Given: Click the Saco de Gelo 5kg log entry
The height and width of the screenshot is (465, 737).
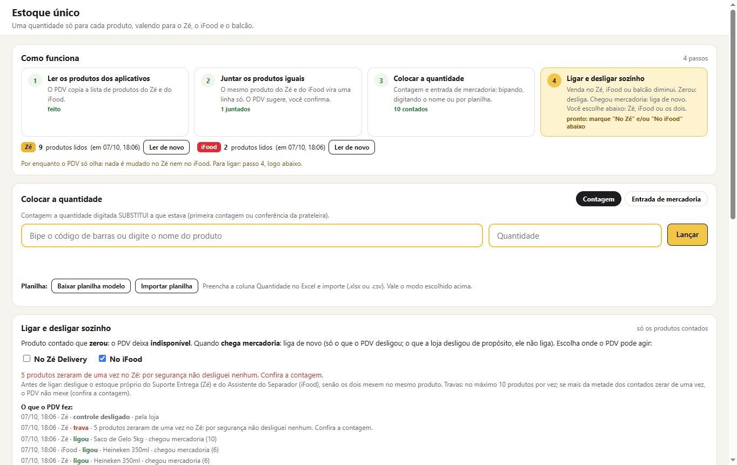Looking at the screenshot, I should point(119,439).
